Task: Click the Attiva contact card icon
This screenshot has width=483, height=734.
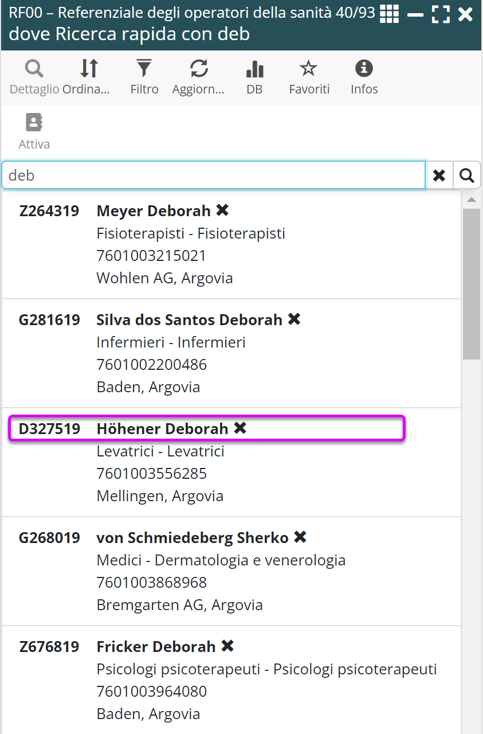Action: [x=34, y=123]
